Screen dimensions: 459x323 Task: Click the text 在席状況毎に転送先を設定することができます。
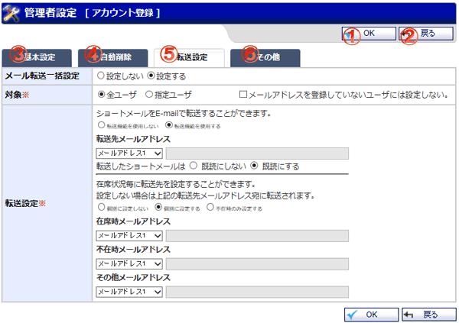pyautogui.click(x=176, y=185)
